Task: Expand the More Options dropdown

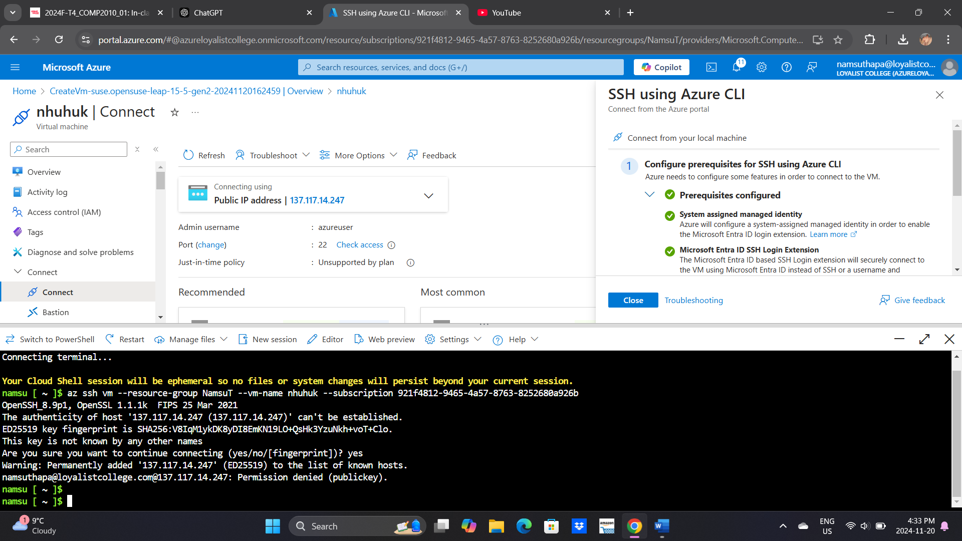Action: click(x=358, y=155)
